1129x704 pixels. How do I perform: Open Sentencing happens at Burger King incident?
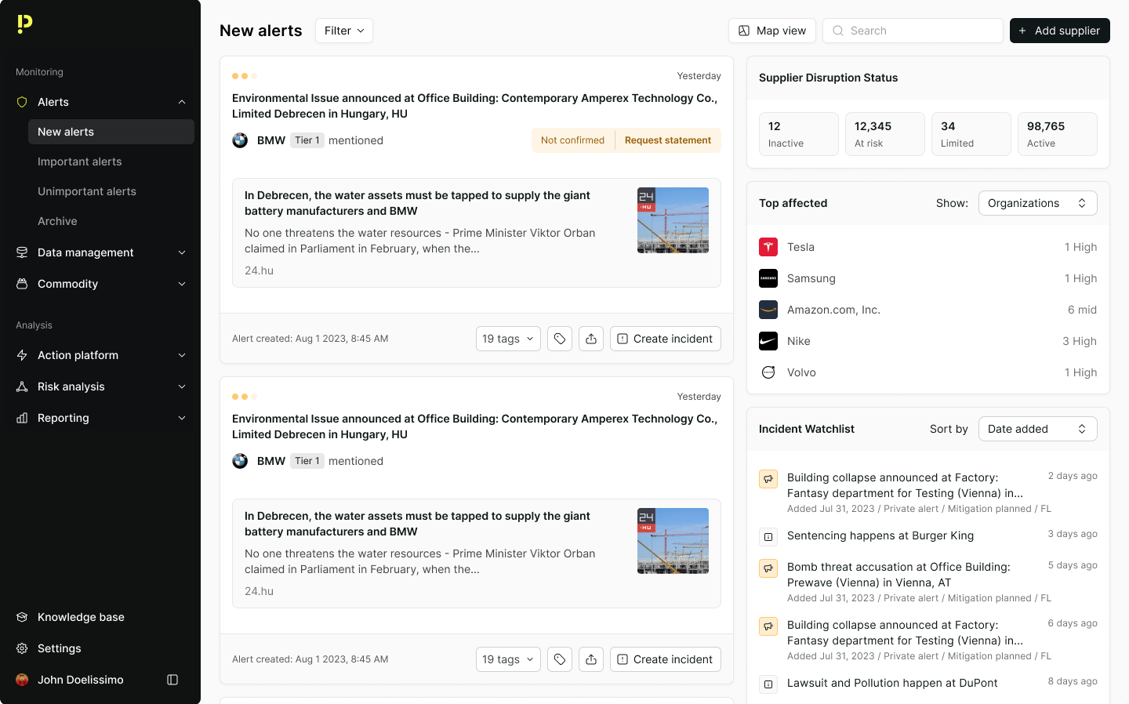(x=880, y=535)
